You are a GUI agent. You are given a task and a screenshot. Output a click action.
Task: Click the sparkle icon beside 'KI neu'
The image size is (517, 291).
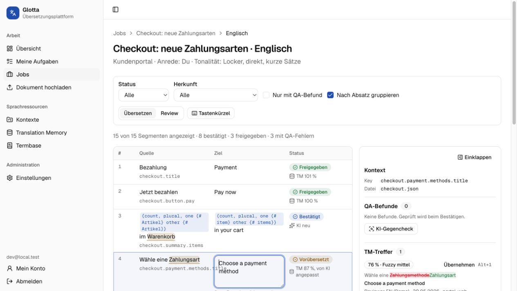pos(292,226)
